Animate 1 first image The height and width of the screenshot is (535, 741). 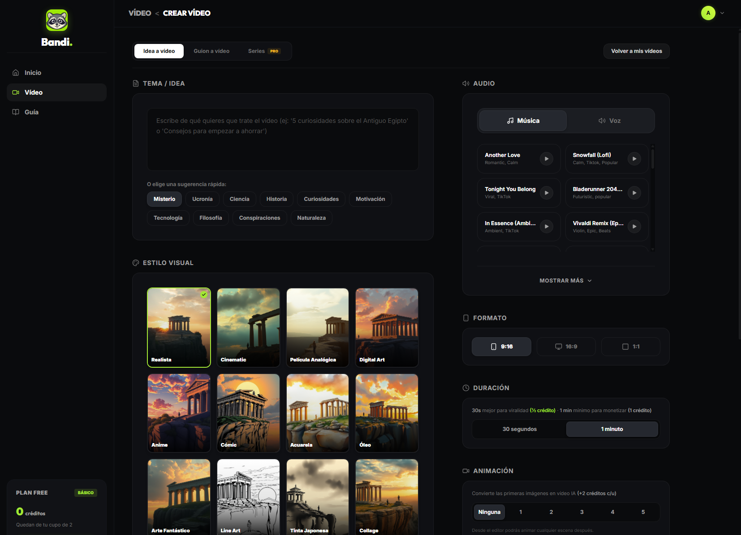521,512
